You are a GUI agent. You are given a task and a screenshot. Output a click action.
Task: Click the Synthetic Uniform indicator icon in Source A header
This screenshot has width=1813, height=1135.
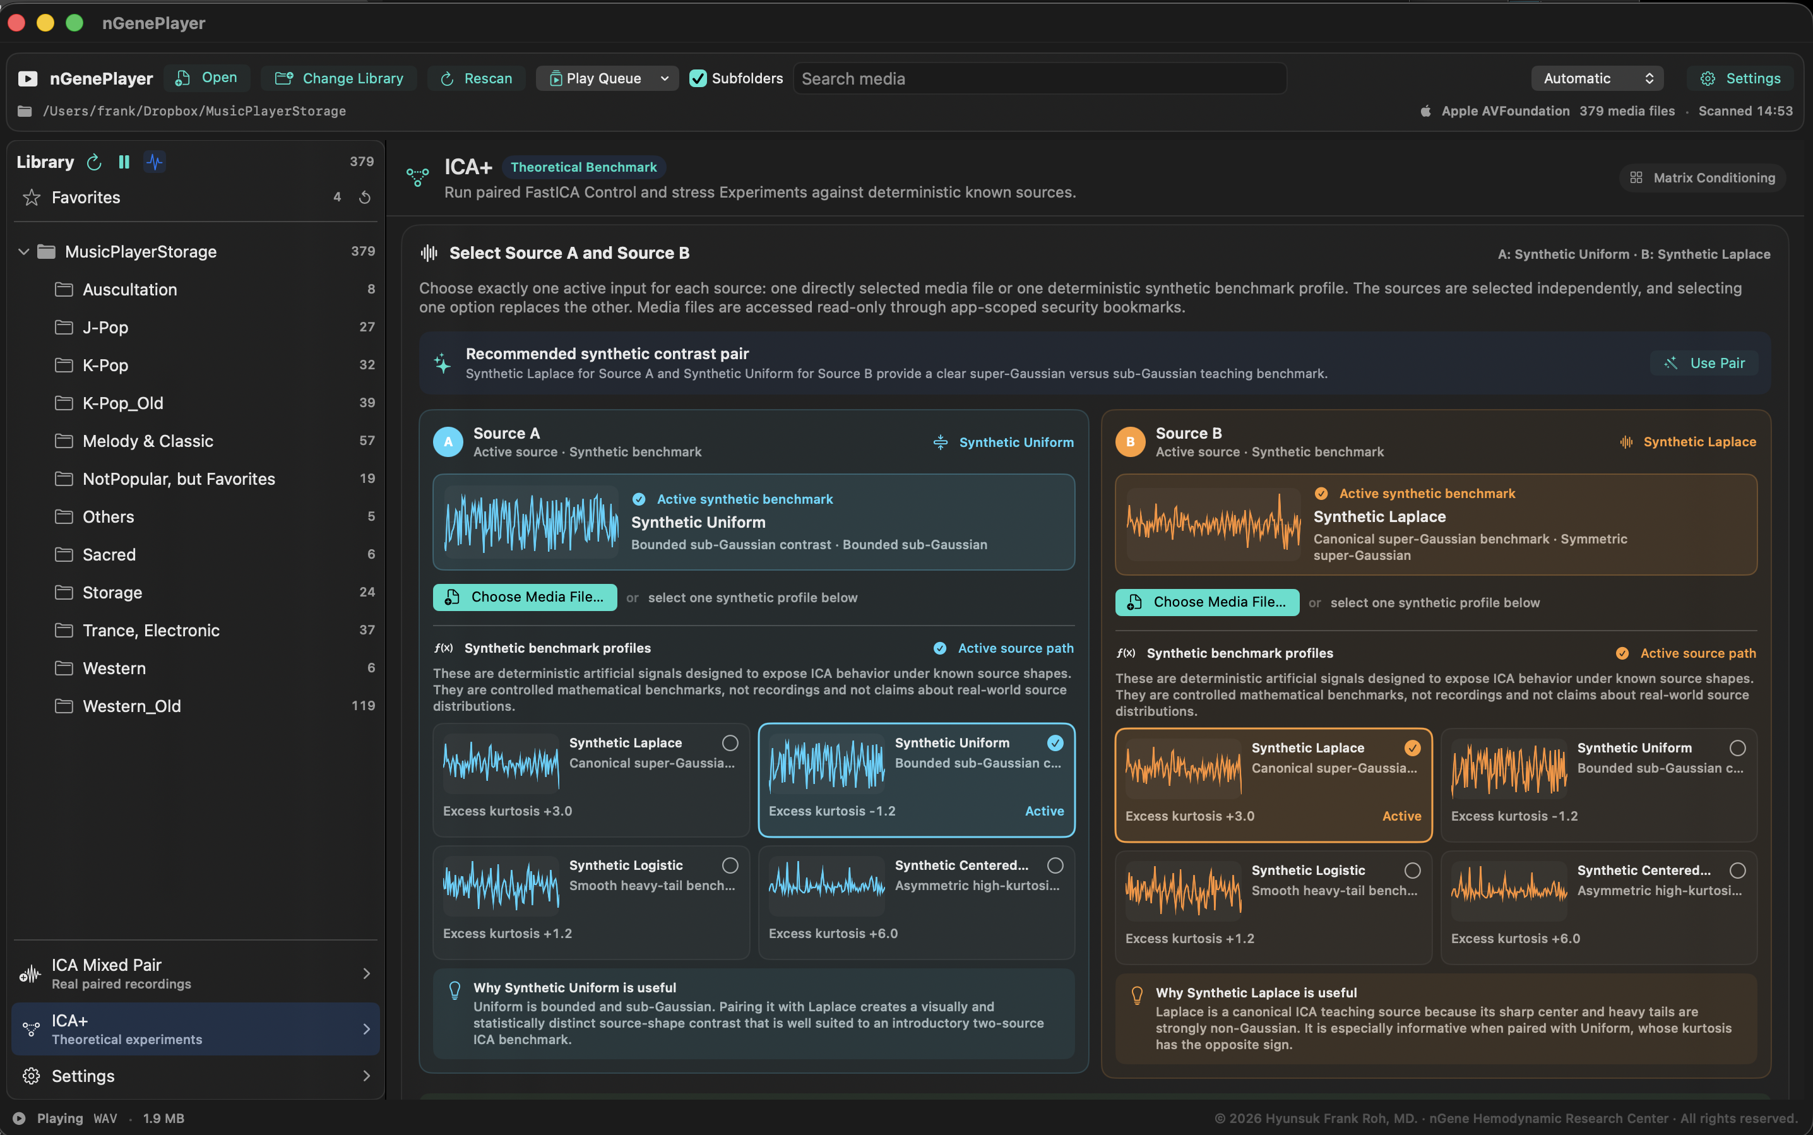(x=940, y=442)
